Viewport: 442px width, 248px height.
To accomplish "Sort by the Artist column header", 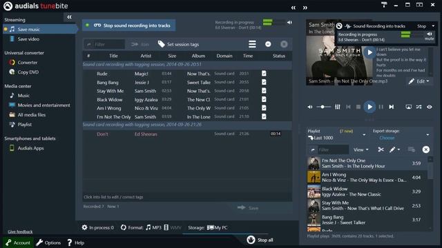I will pos(146,56).
